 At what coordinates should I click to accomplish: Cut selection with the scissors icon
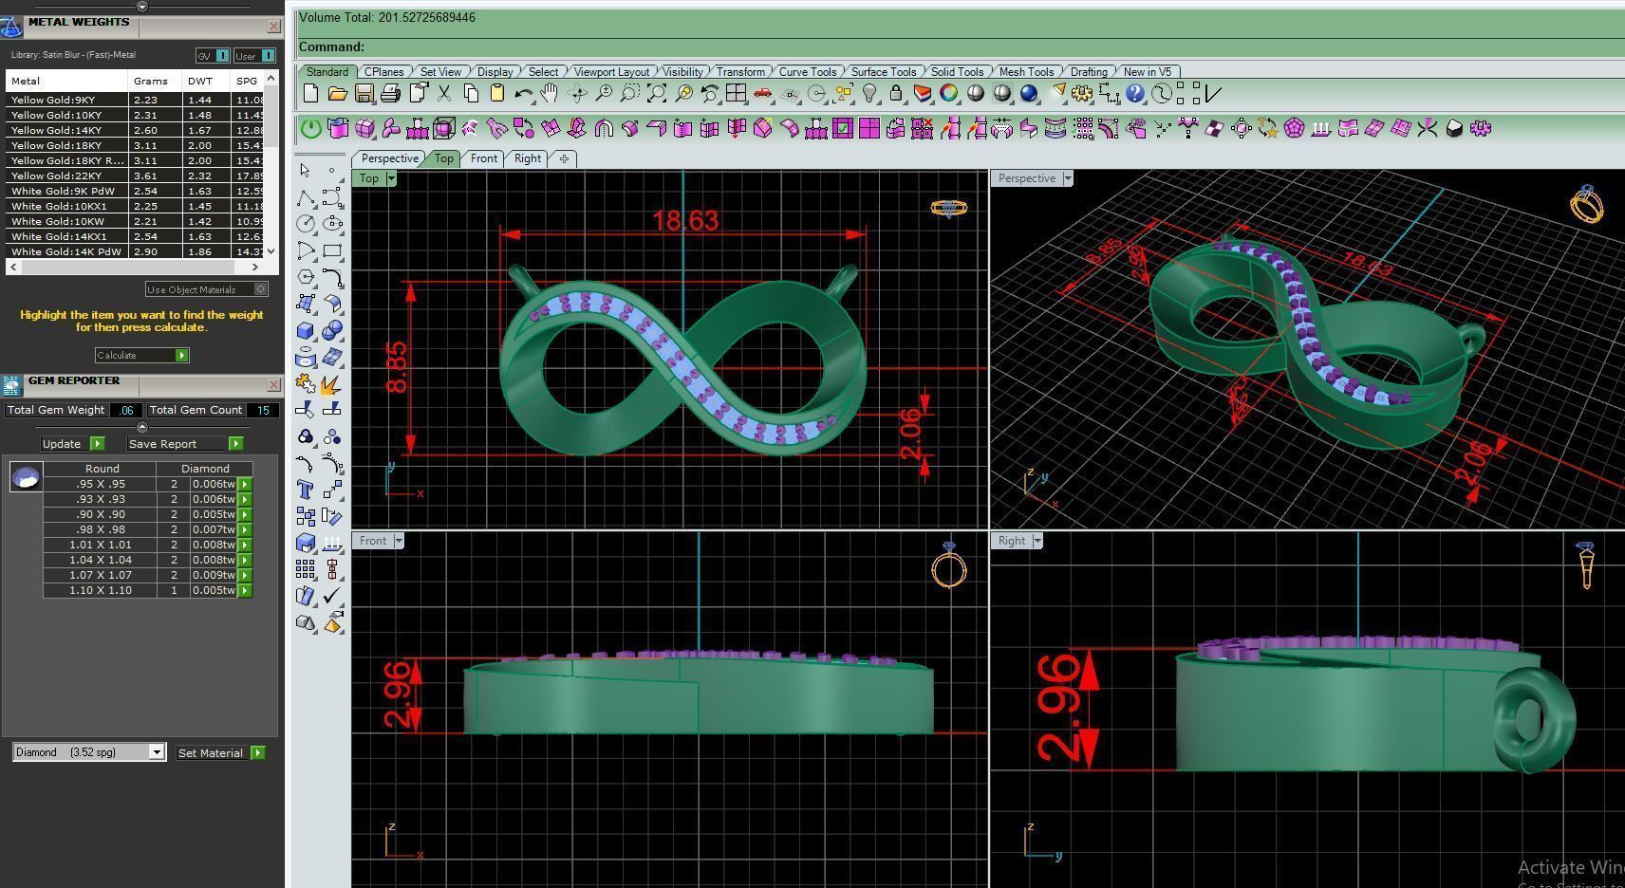pos(443,94)
